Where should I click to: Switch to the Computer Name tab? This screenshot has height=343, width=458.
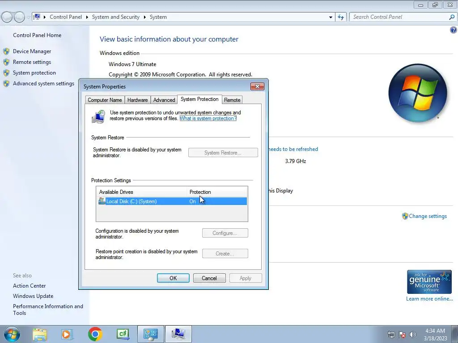click(x=105, y=100)
